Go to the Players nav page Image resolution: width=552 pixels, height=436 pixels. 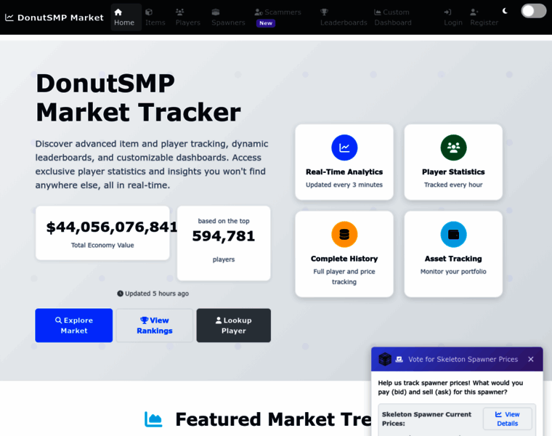[x=187, y=17]
